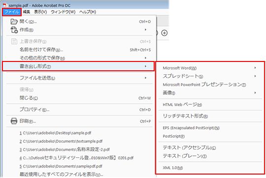Expand the Microsoft Word submenu arrow
The image size is (266, 178).
(255, 68)
